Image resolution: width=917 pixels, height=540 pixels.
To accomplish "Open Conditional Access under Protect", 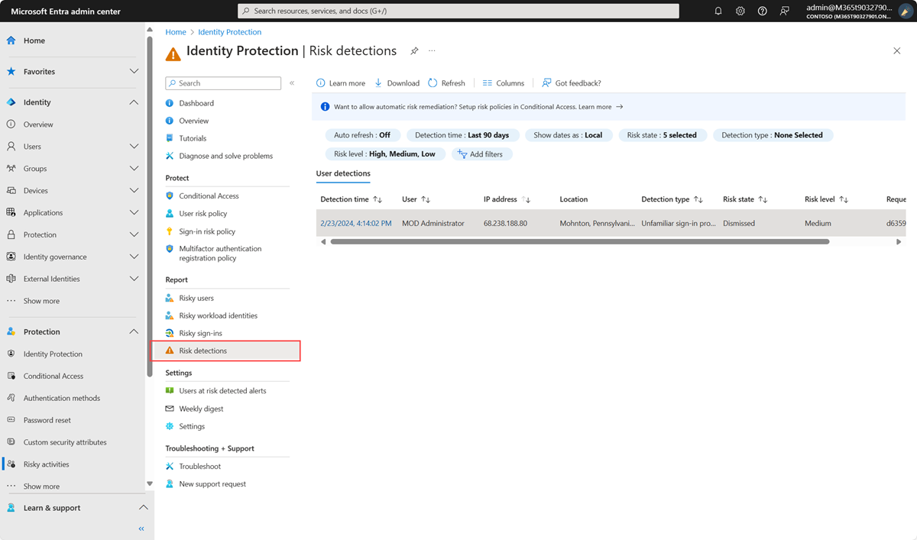I will point(209,196).
